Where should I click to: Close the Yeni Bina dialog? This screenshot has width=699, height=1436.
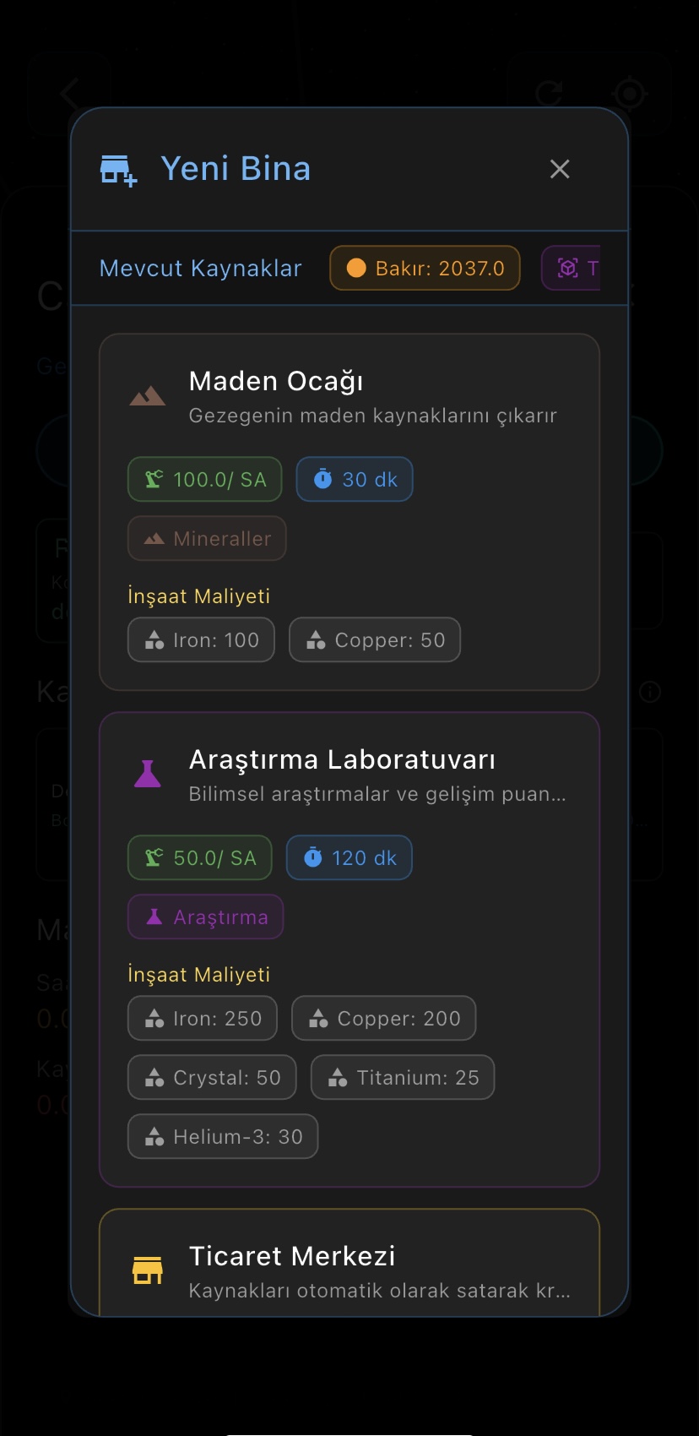tap(559, 169)
